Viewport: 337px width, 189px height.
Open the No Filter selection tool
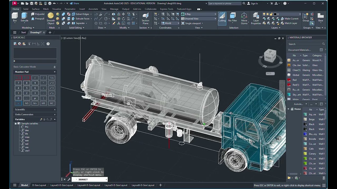click(232, 17)
